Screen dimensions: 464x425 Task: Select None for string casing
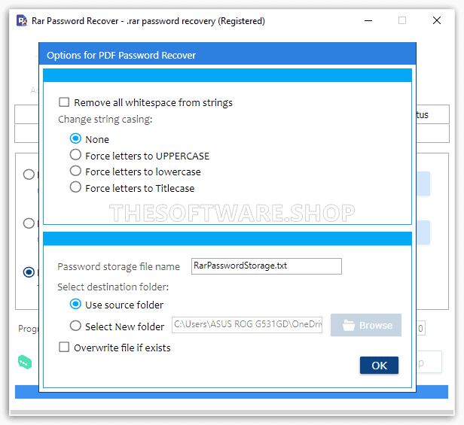pyautogui.click(x=75, y=139)
